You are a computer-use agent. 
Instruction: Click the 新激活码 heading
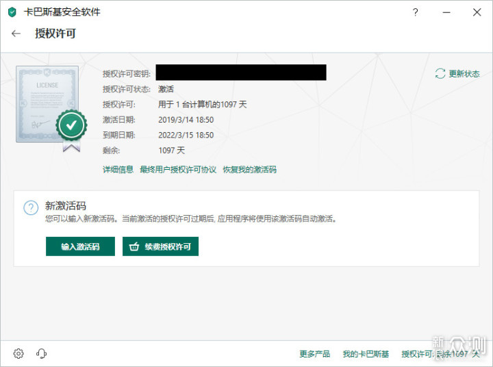[66, 206]
